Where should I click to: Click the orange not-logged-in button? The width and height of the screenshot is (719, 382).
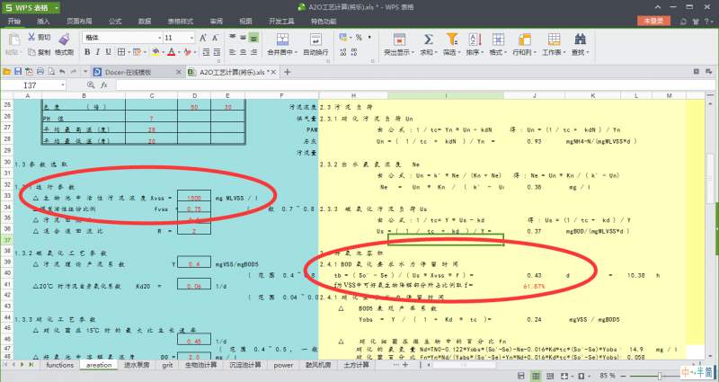(653, 21)
